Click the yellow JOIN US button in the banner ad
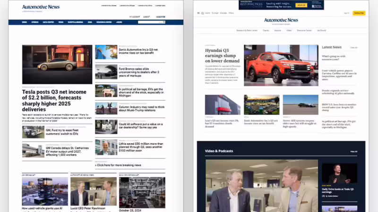The width and height of the screenshot is (378, 212). (301, 5)
